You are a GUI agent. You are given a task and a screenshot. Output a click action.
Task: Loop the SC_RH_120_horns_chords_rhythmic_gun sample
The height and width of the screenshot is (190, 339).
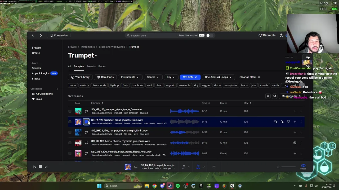[86, 143]
